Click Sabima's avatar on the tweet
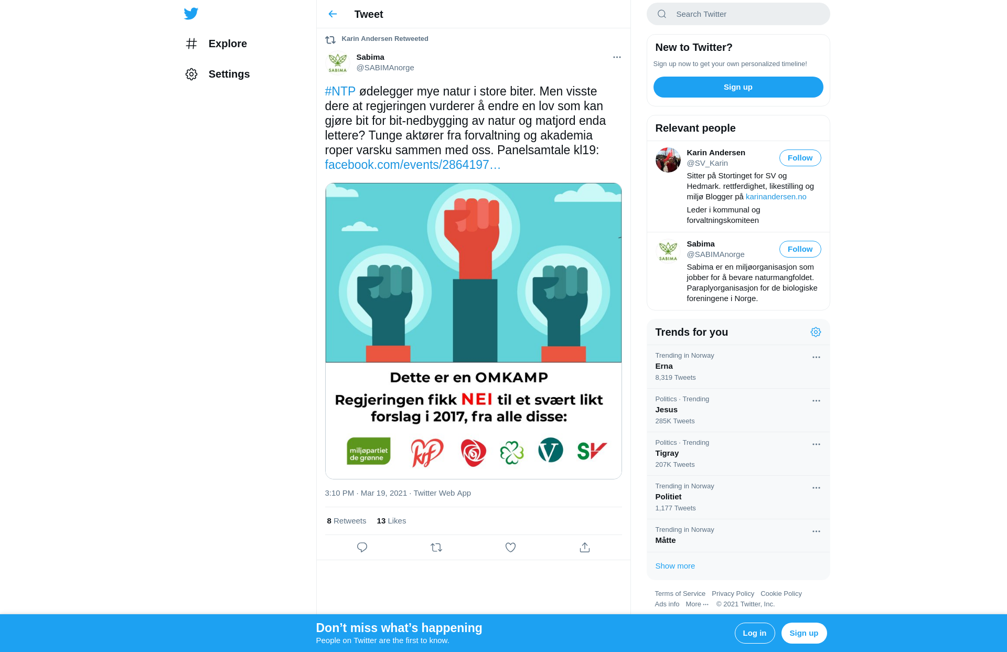 [x=338, y=62]
